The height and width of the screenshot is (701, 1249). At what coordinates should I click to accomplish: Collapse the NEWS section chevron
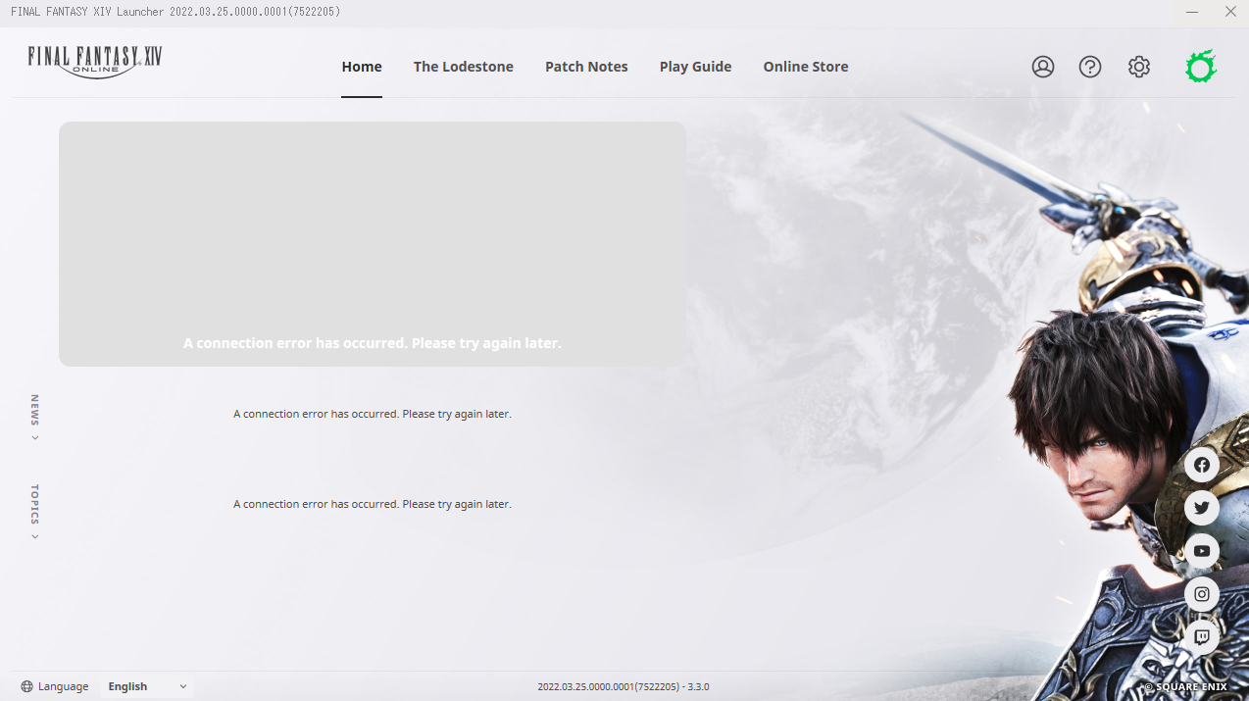[35, 438]
